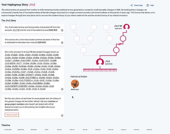Click the J1c1'49 ancestor avatar node

(126, 27)
